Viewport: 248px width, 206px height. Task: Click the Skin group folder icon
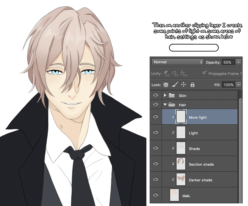tap(172, 95)
